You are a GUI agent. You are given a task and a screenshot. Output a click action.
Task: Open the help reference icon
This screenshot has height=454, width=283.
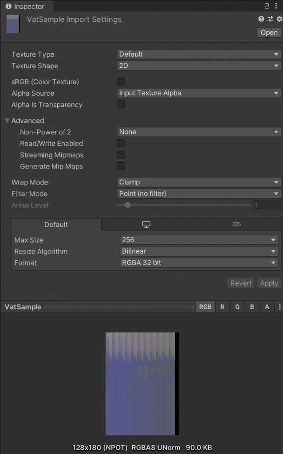[261, 19]
